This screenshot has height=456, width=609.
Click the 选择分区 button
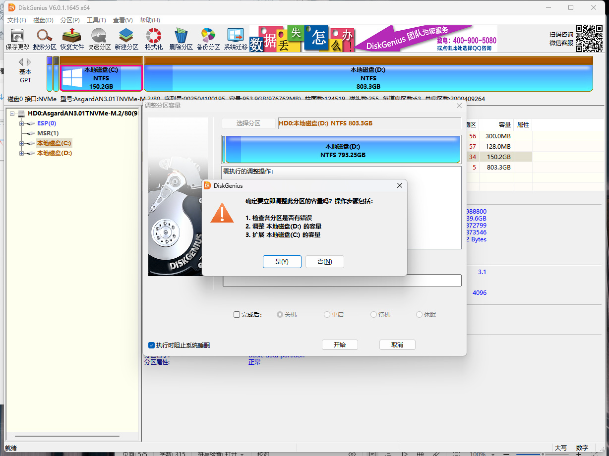[248, 123]
